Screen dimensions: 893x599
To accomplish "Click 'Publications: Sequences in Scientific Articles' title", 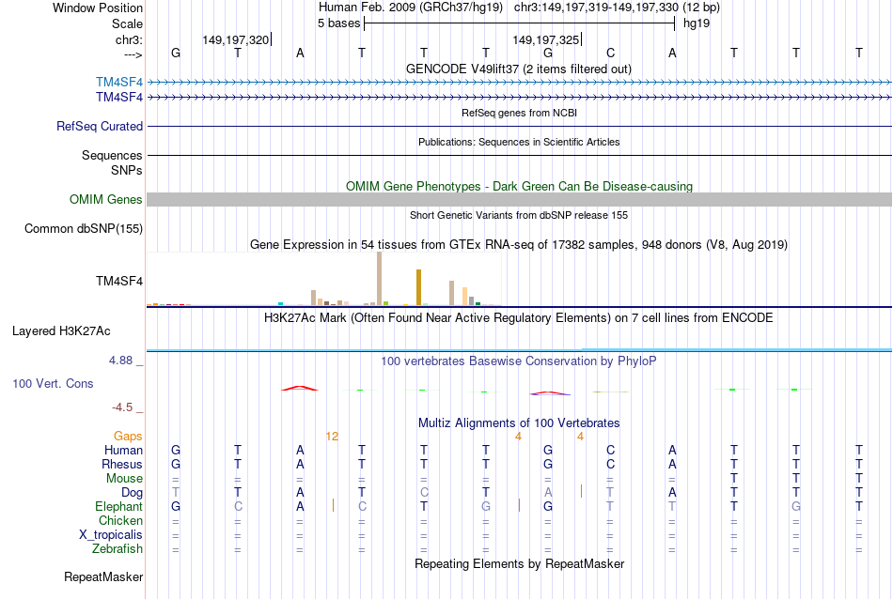I will 519,142.
